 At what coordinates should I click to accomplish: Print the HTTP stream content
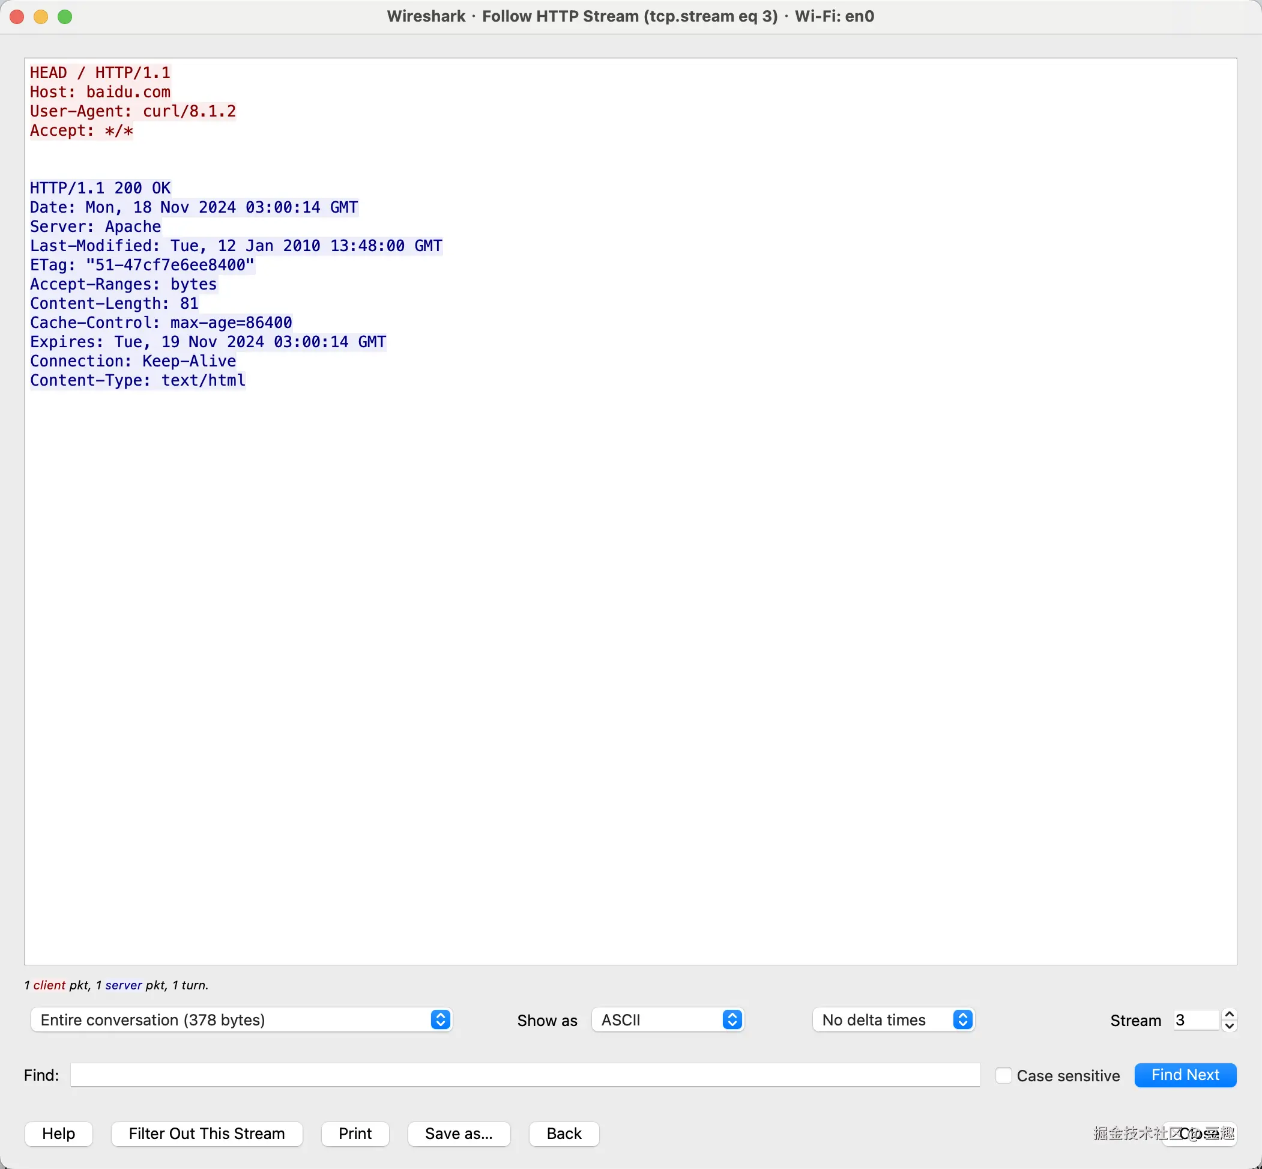pos(355,1134)
